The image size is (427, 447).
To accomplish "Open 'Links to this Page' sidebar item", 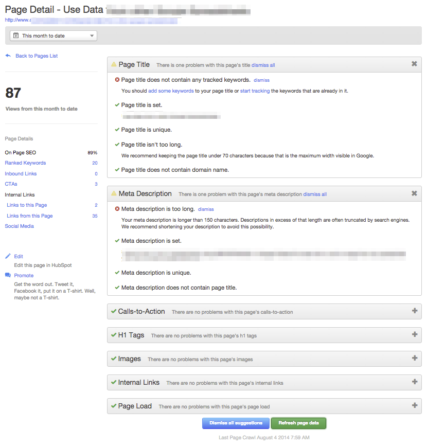I will tap(27, 205).
